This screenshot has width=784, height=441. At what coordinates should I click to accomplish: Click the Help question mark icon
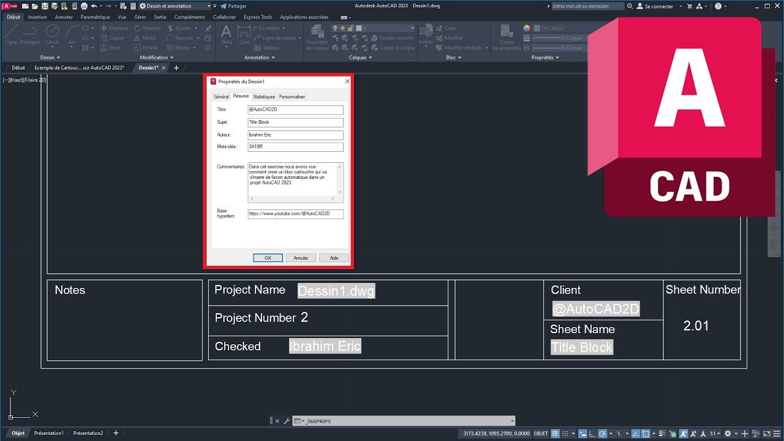tap(718, 6)
